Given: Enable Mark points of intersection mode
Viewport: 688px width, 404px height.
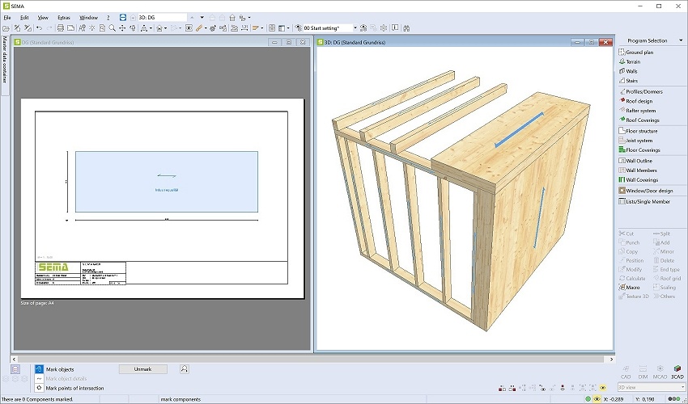Looking at the screenshot, I should click(39, 388).
